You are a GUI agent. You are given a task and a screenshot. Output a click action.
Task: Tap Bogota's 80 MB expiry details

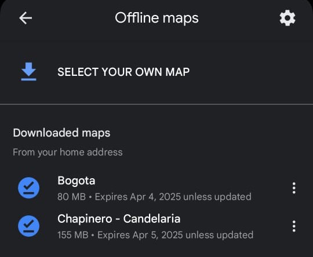154,197
